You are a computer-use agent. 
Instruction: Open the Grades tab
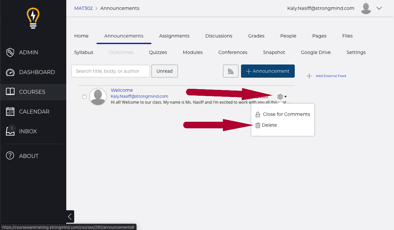[x=256, y=36]
